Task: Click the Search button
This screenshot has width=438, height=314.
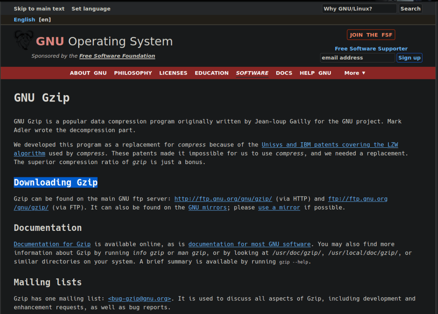Action: pos(410,9)
